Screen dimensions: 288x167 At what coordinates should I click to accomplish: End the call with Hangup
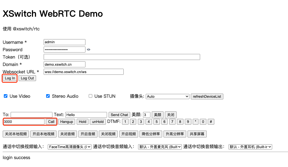tap(67, 122)
